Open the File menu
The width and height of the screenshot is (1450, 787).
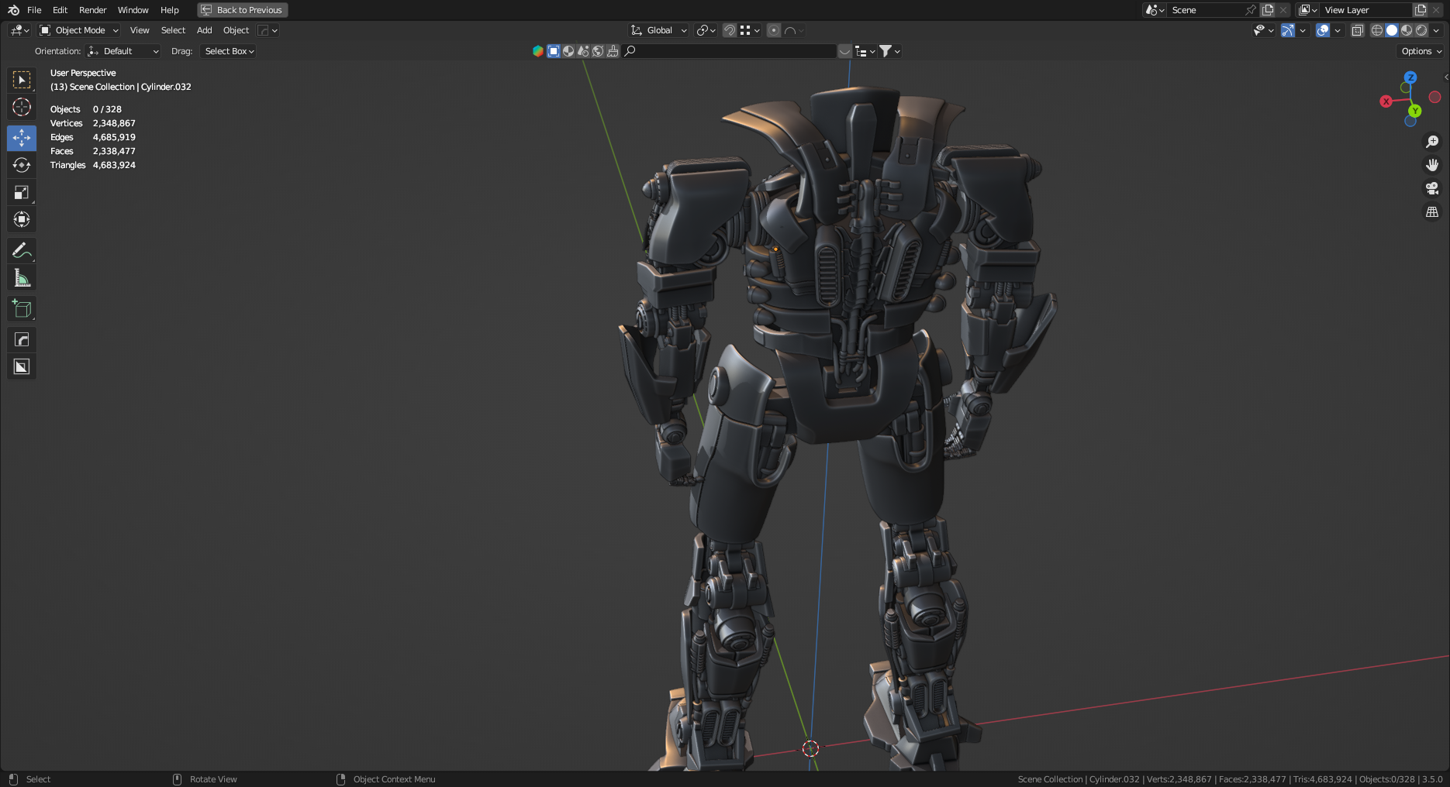click(x=34, y=10)
